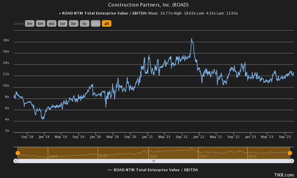Viewport: 297px width, 178px height.
Task: Pick the 5y zoom option
Action: [84, 24]
